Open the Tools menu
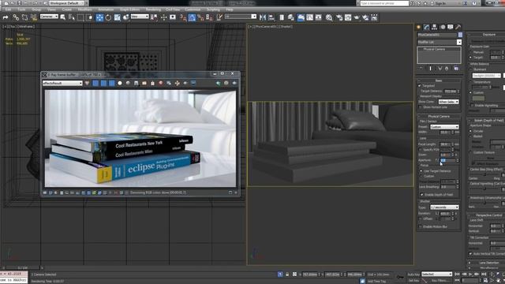505x284 pixels. (x=21, y=9)
